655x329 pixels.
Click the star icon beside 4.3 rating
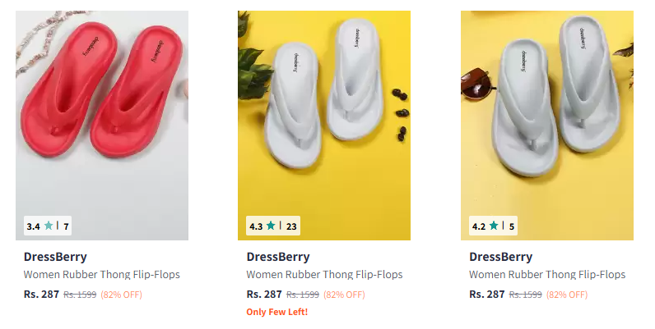271,226
